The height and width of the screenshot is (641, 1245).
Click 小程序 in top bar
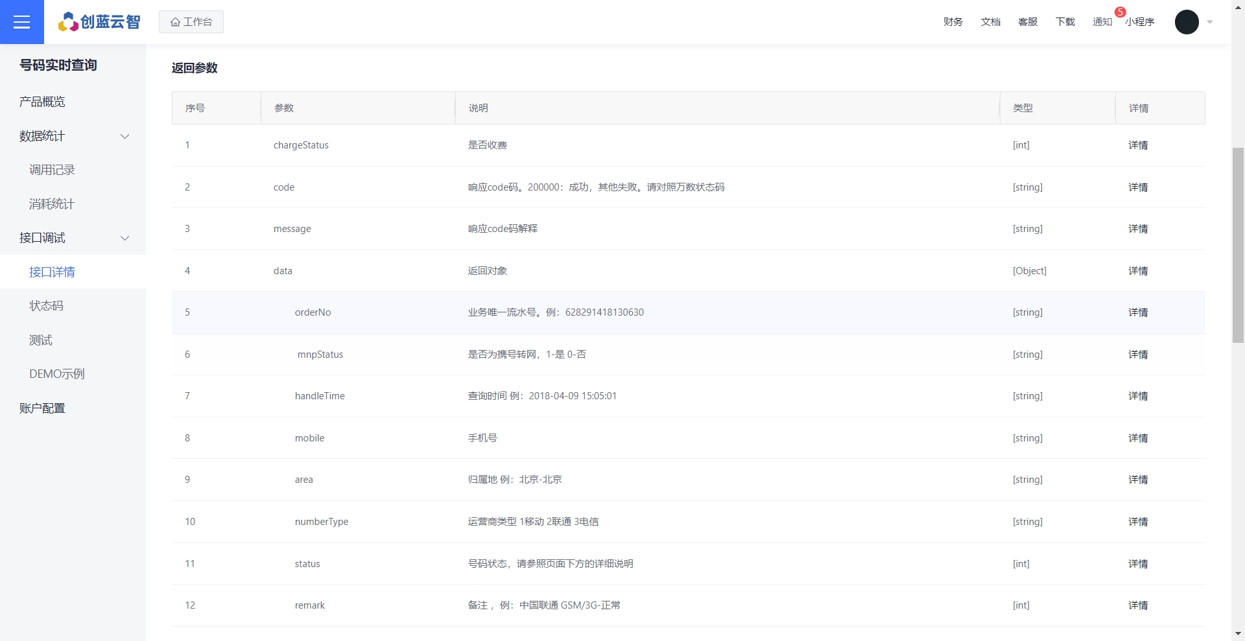click(1140, 22)
